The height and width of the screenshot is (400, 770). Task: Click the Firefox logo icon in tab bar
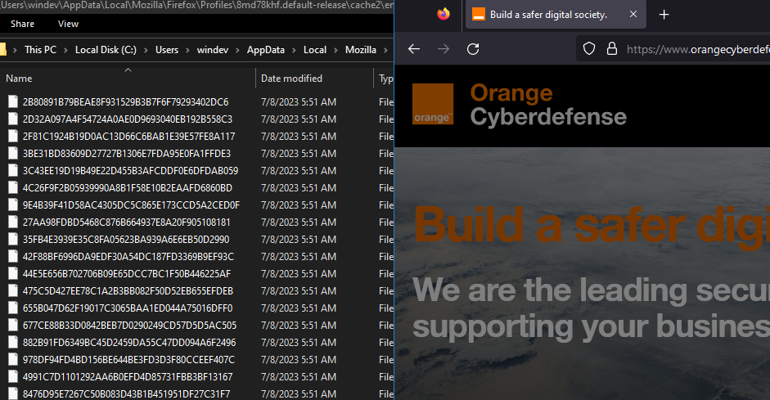coord(444,15)
